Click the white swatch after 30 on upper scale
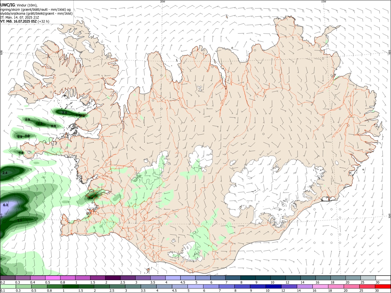Image resolution: width=391 pixels, height=293 pixels. click(383, 278)
